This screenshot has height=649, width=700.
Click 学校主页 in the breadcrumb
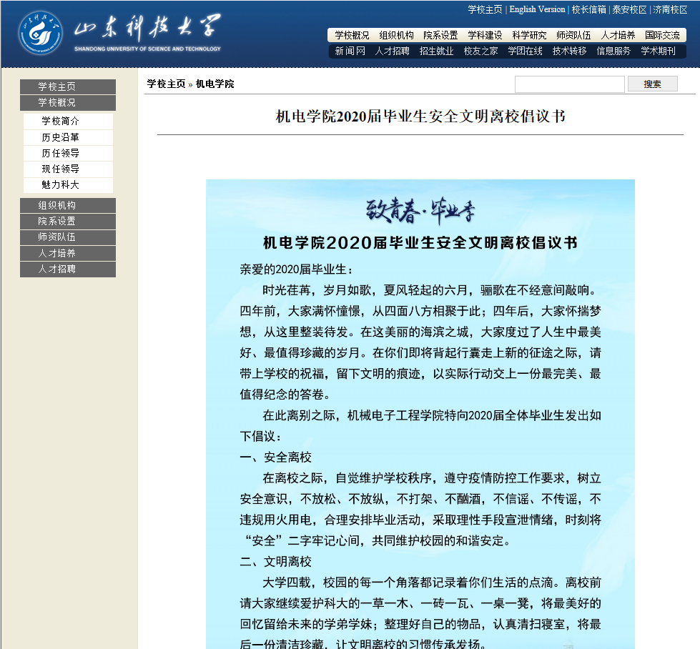(x=166, y=84)
